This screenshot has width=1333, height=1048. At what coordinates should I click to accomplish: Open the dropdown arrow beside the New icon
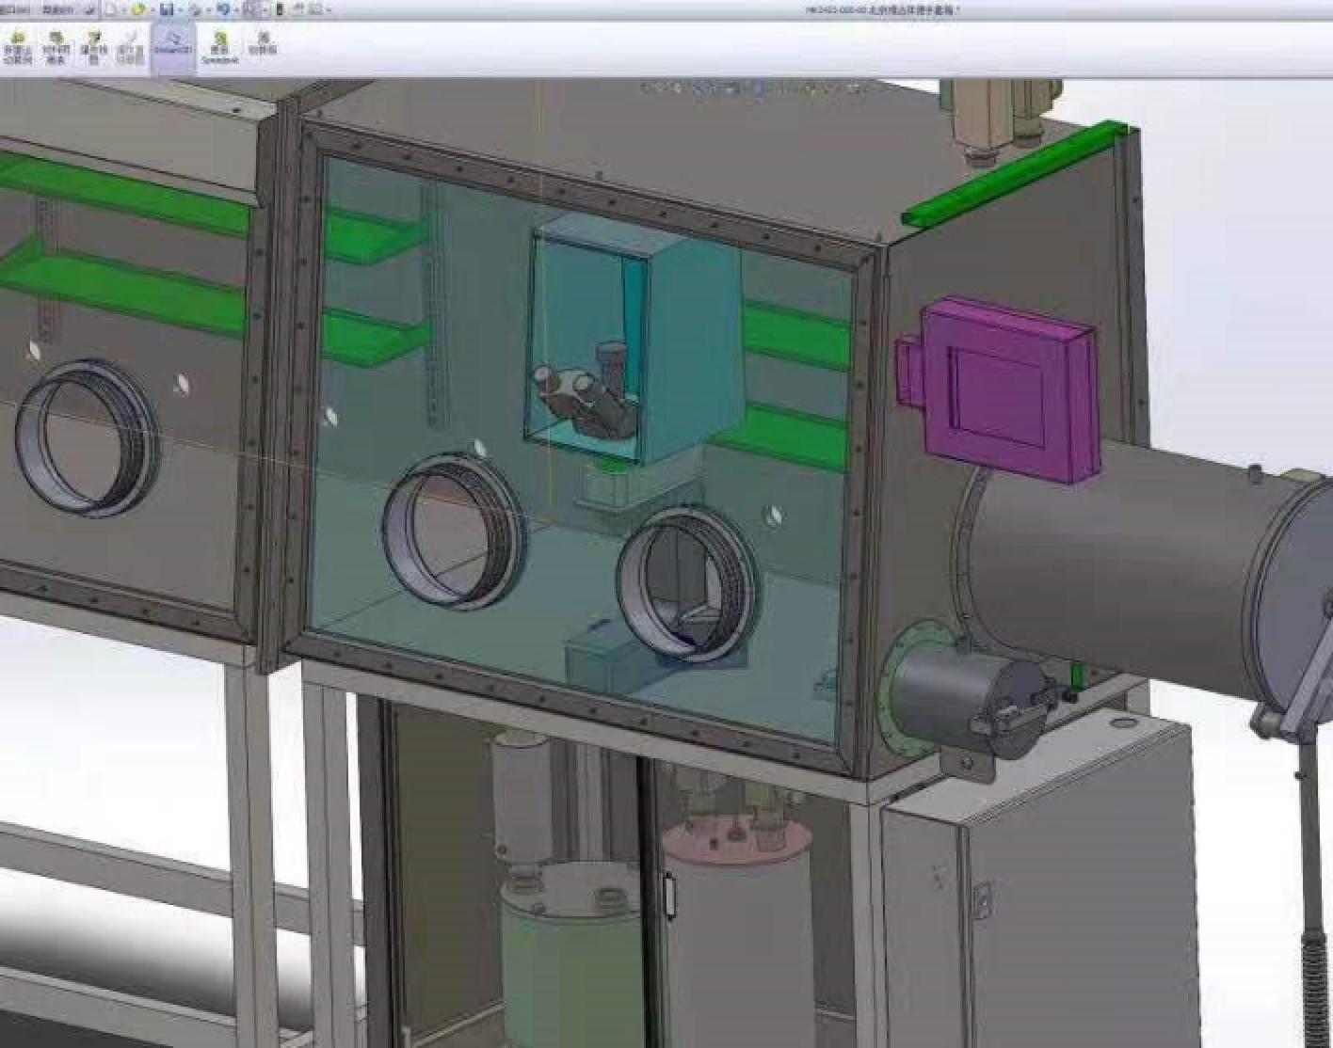(123, 10)
